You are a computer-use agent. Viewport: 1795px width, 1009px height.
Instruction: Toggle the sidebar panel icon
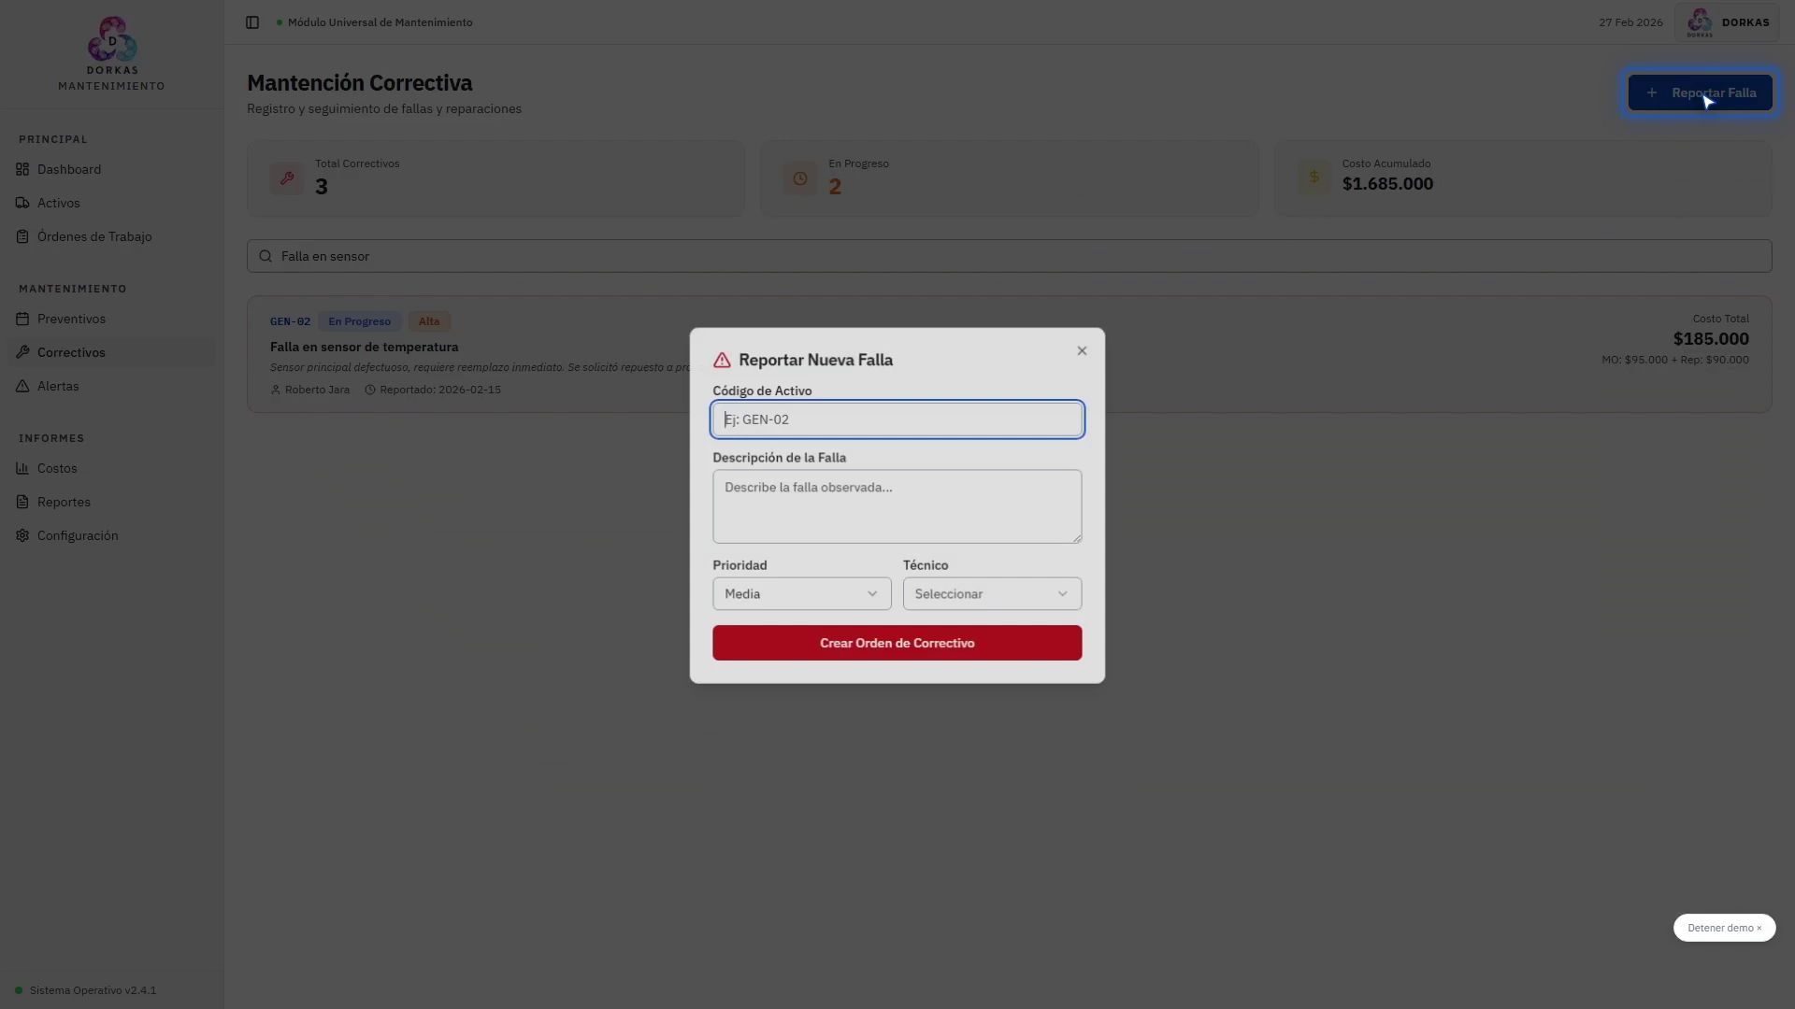tap(252, 22)
